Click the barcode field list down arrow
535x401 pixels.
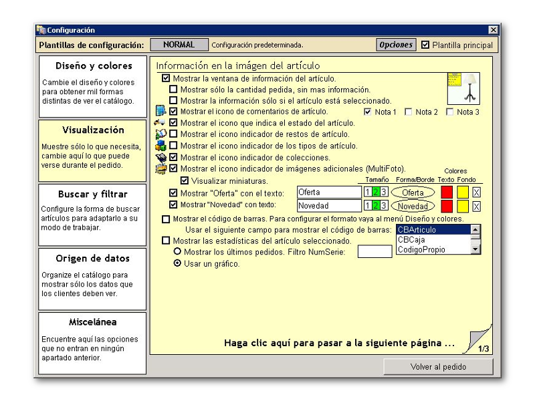(x=475, y=249)
